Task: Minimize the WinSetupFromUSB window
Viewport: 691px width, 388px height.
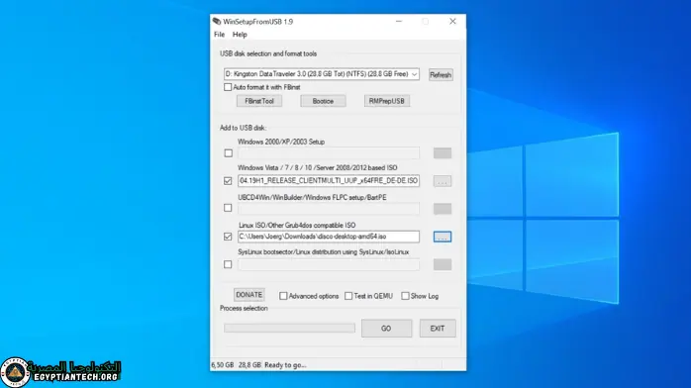Action: [x=399, y=21]
